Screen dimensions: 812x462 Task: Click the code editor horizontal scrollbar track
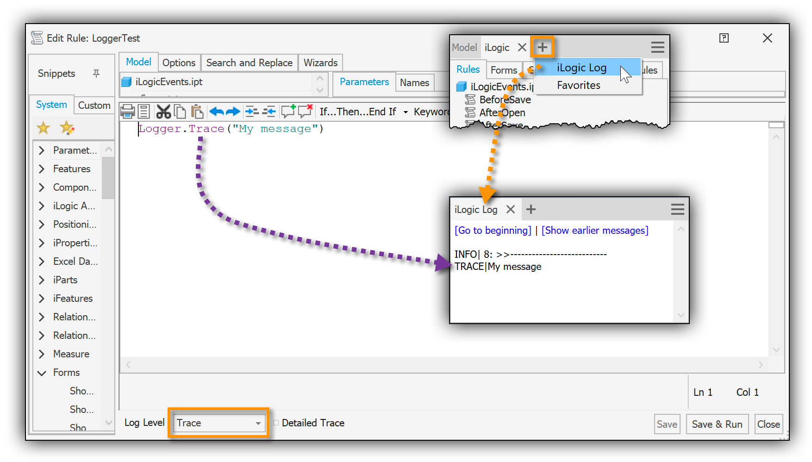pos(444,365)
